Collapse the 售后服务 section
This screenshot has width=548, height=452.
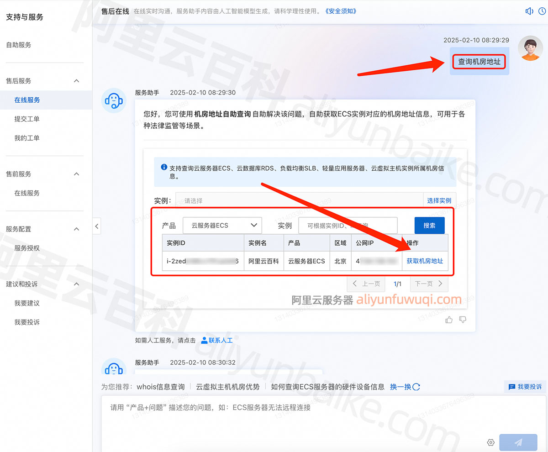click(x=76, y=81)
